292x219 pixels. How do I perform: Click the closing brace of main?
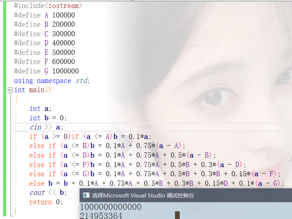pyautogui.click(x=15, y=211)
